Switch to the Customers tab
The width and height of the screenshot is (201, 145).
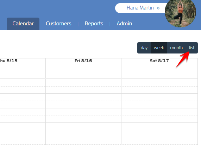tap(58, 24)
